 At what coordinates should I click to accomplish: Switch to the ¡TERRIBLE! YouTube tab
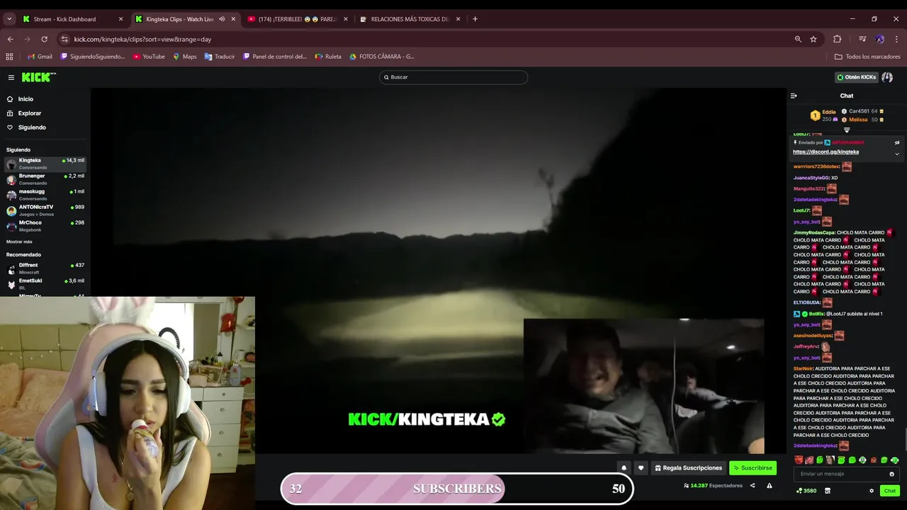pos(298,19)
